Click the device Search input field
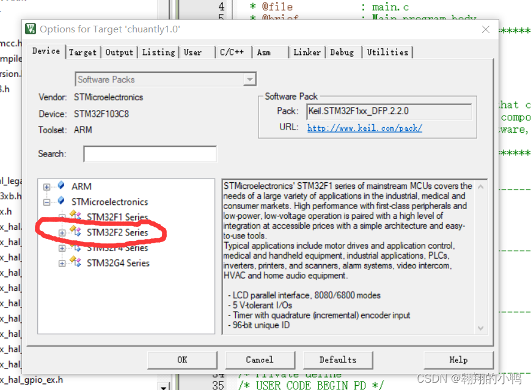531x390 pixels. point(150,154)
